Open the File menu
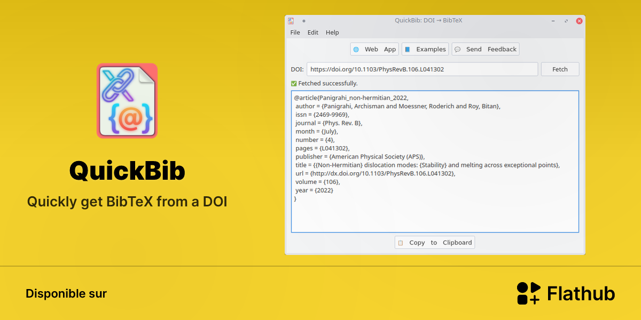 pos(295,33)
